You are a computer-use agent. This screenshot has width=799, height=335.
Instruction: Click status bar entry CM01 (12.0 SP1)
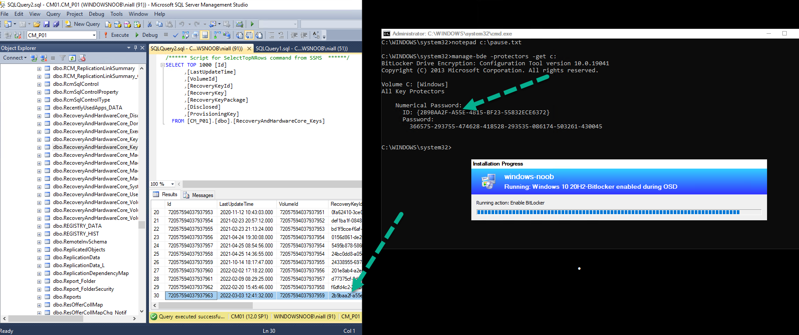(x=249, y=317)
